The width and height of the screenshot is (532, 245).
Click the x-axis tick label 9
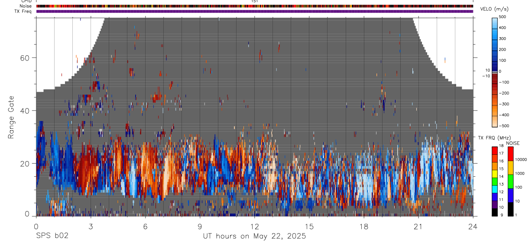[x=200, y=226]
